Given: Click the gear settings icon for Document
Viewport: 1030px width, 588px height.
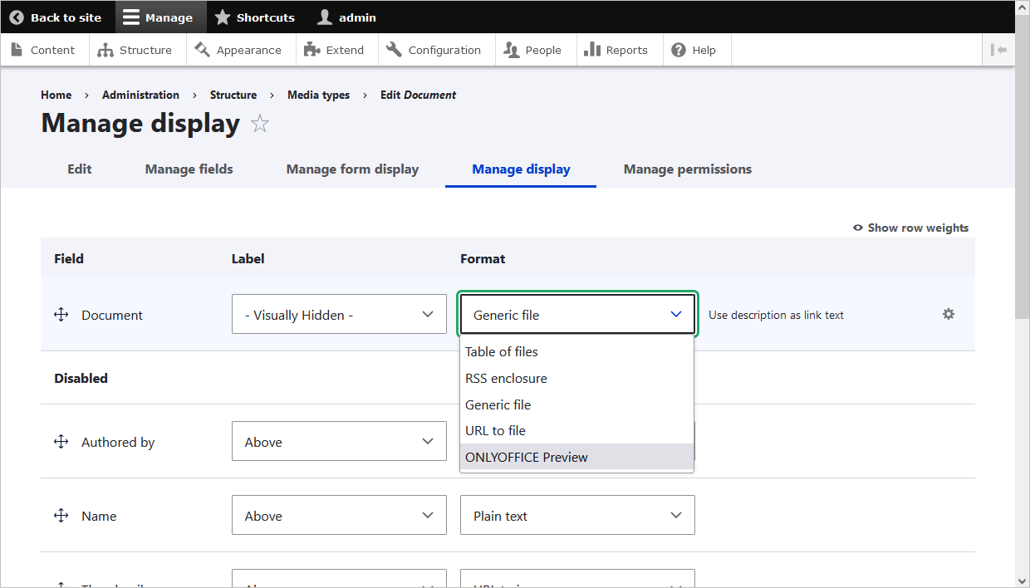Looking at the screenshot, I should click(948, 315).
